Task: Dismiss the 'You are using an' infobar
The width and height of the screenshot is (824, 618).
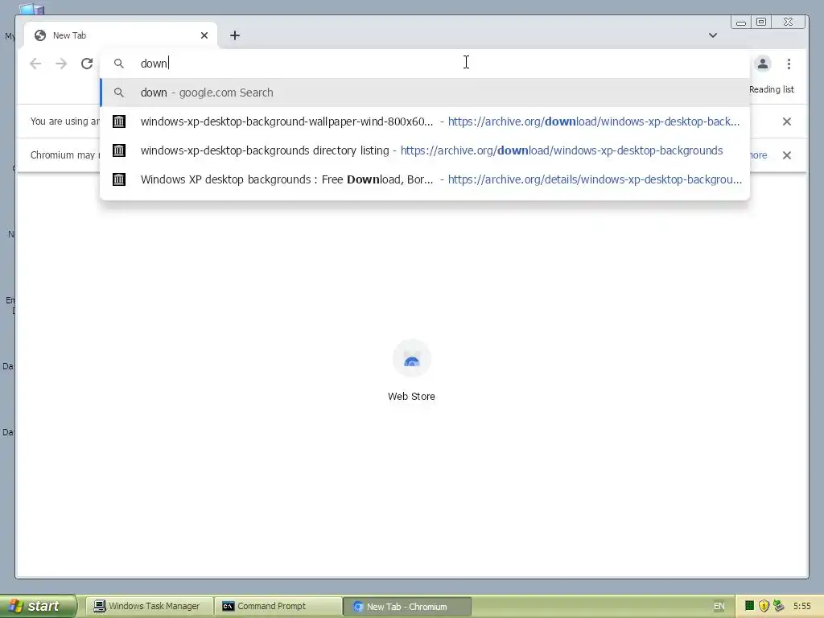Action: [787, 122]
